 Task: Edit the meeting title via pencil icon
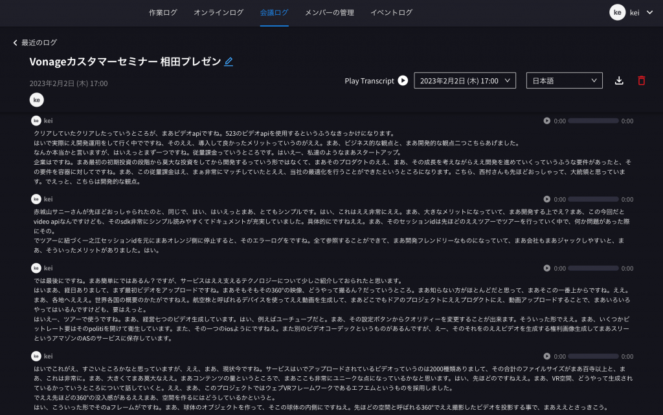coord(228,62)
